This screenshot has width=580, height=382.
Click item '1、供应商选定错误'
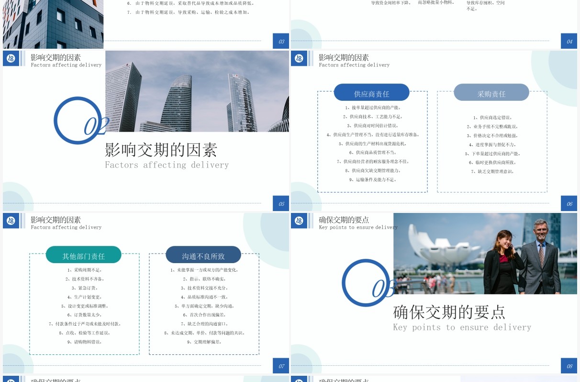pos(492,117)
